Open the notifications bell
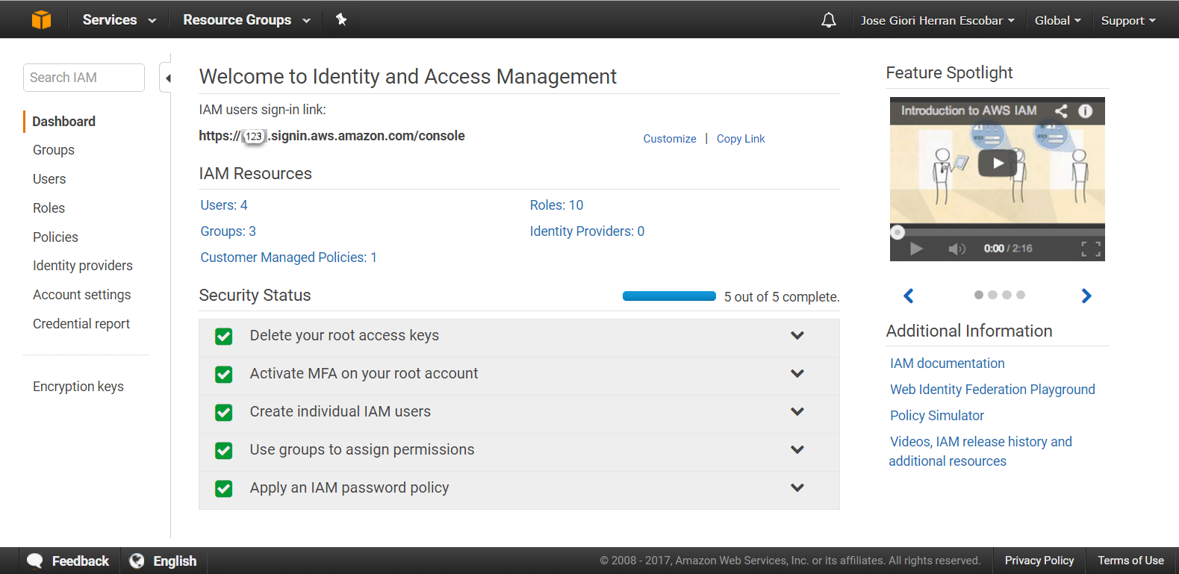The image size is (1179, 574). (x=829, y=20)
